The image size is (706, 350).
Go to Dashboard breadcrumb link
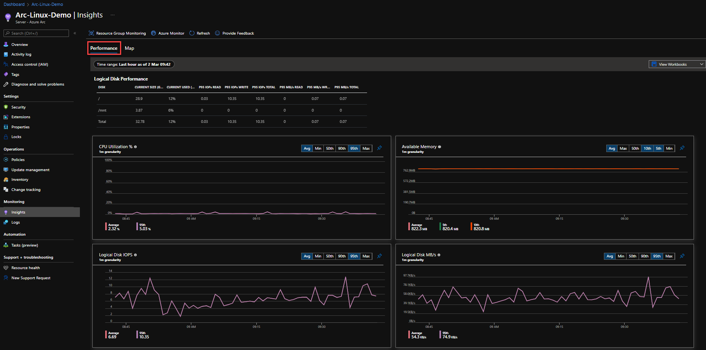coord(14,4)
